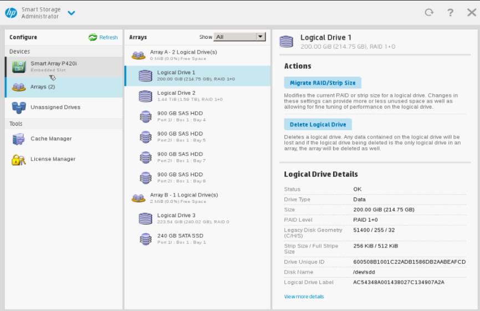Select the 240 GB SATA SSD drive

pos(180,238)
